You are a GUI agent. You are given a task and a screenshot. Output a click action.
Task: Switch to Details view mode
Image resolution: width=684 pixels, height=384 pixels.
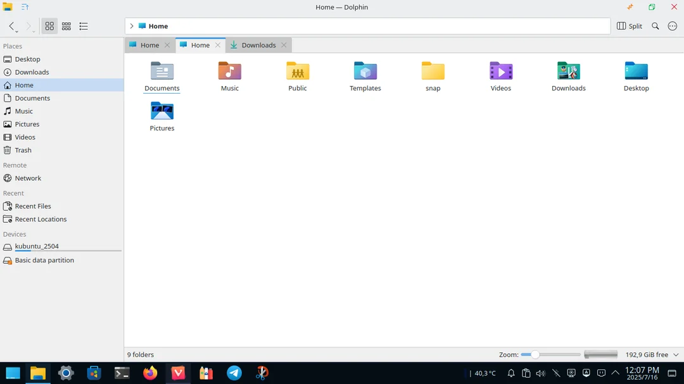tap(84, 26)
